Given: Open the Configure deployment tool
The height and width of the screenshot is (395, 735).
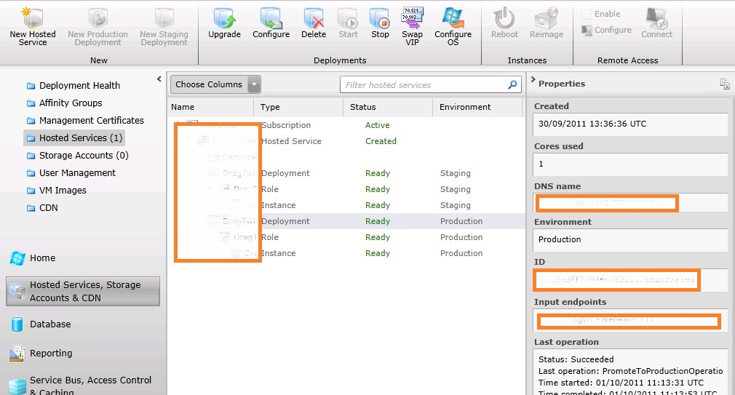Looking at the screenshot, I should tap(271, 19).
